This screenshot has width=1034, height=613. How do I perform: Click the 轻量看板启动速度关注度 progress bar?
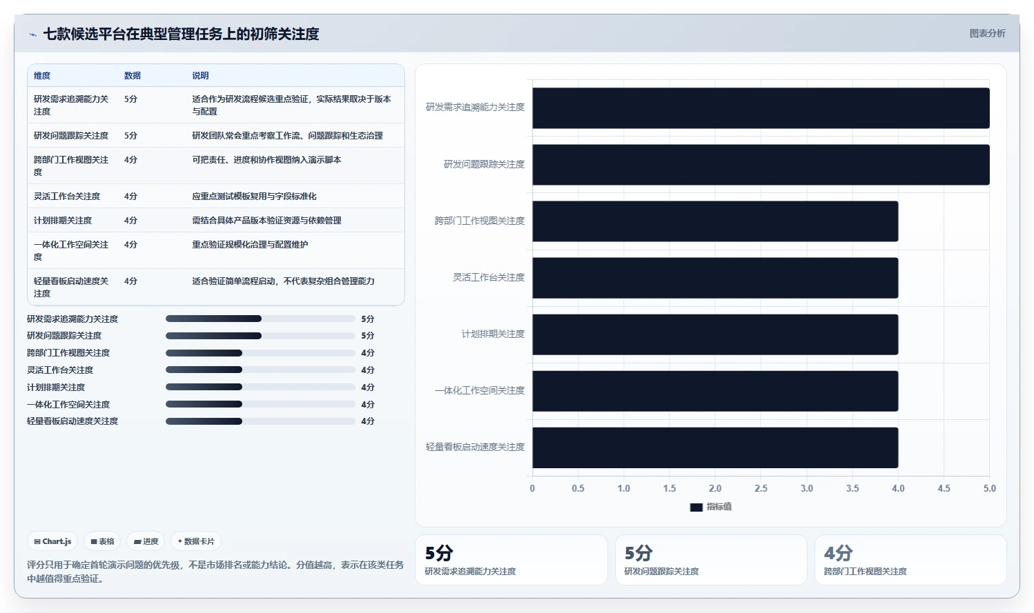[x=260, y=421]
